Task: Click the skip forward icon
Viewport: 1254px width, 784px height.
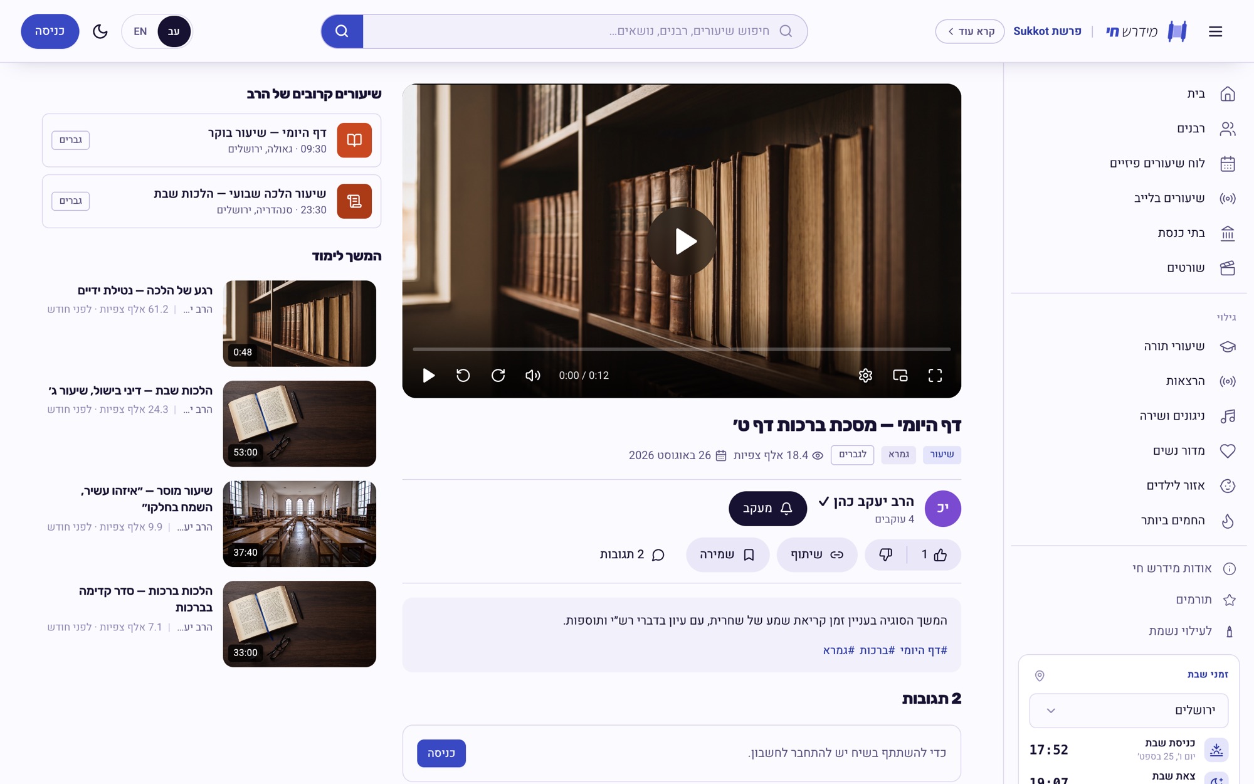Action: [498, 375]
